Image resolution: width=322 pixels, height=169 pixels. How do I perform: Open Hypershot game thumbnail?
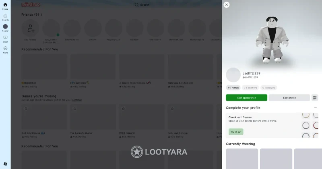44,66
